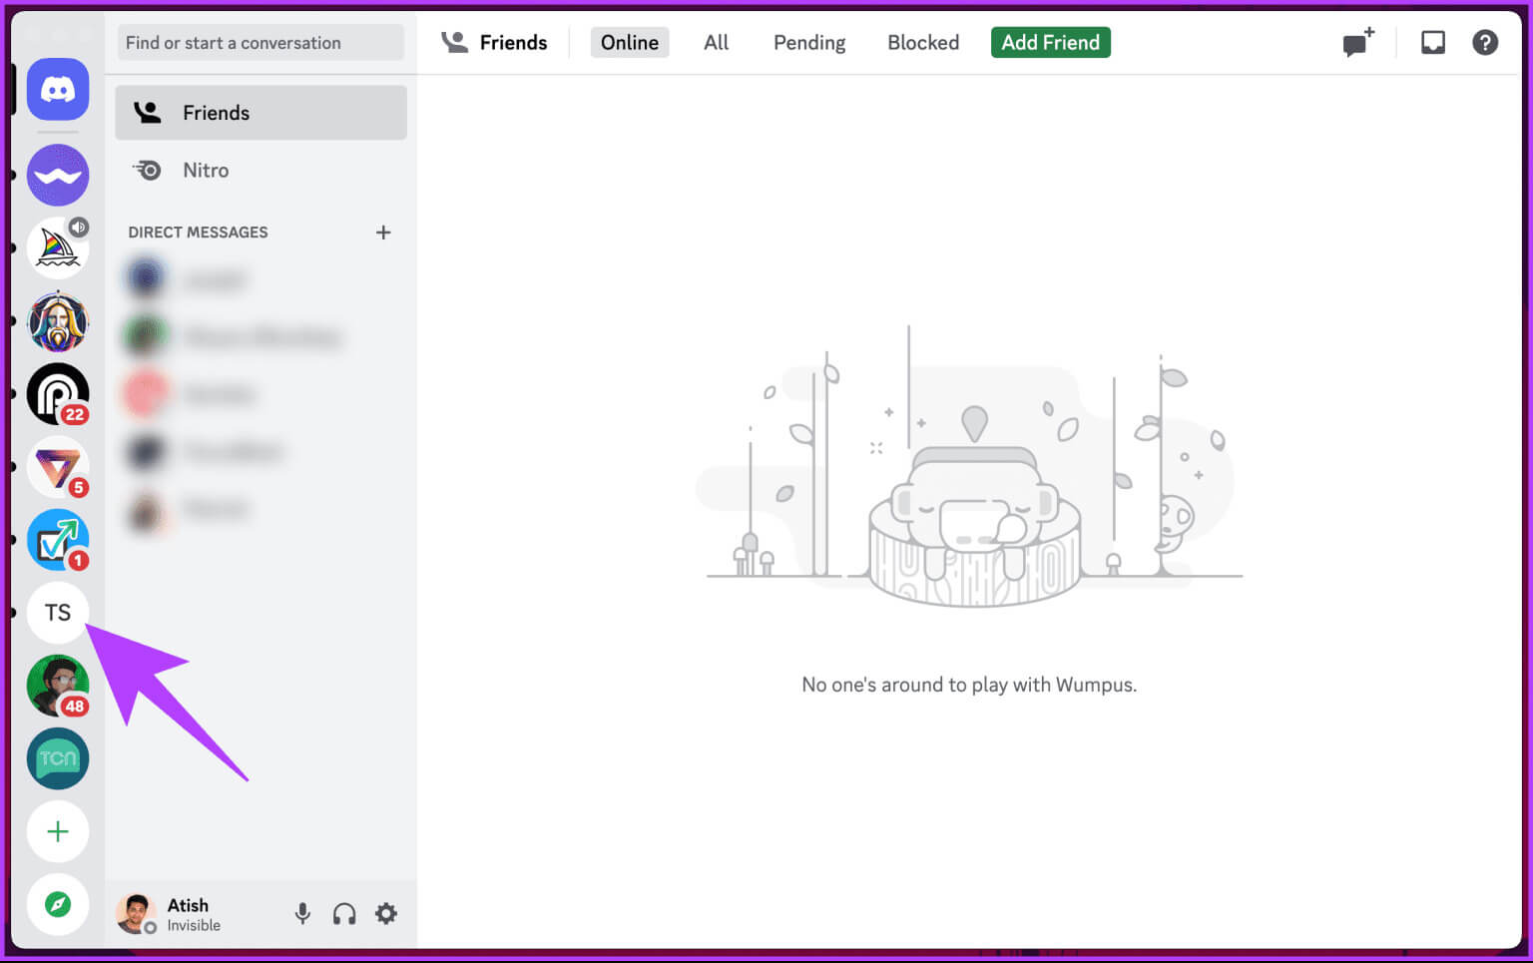Open the purple mustache server icon
This screenshot has height=963, width=1533.
58,176
